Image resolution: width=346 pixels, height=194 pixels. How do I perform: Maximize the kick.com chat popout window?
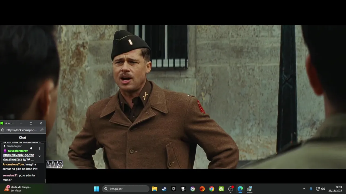(31, 123)
